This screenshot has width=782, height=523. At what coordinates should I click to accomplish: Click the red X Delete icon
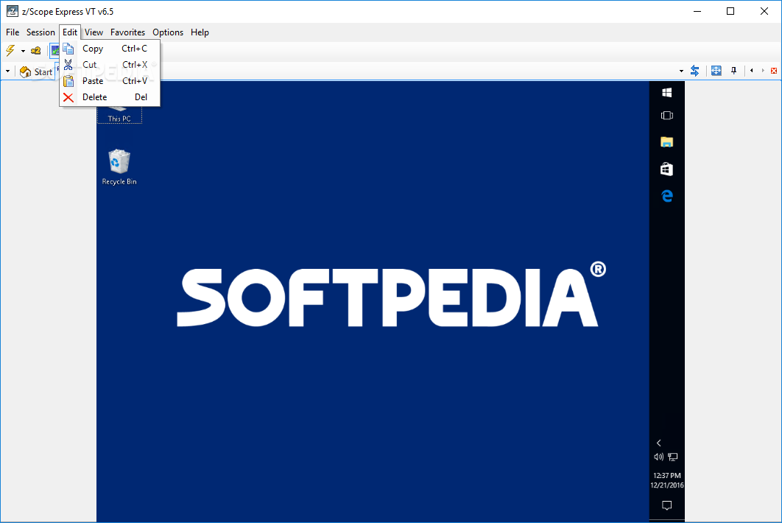[x=68, y=97]
